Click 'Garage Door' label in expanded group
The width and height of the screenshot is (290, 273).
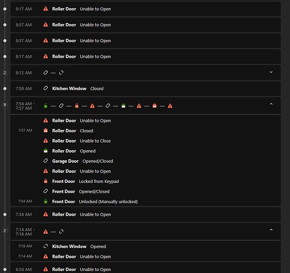pos(65,161)
